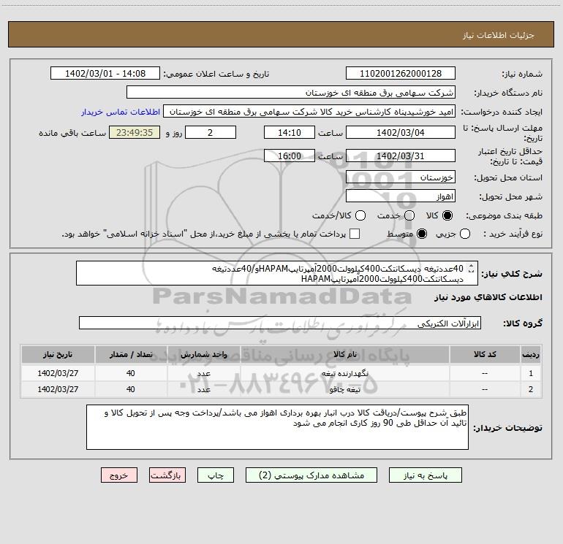Click the توضیحات خریدار text area
The image size is (563, 544).
[x=277, y=427]
